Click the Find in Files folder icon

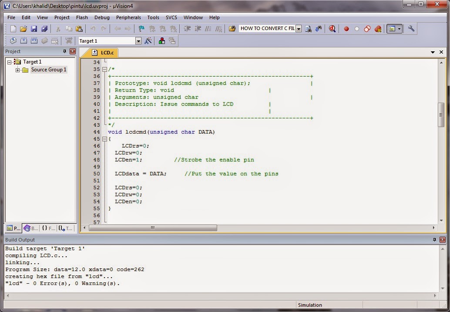232,29
